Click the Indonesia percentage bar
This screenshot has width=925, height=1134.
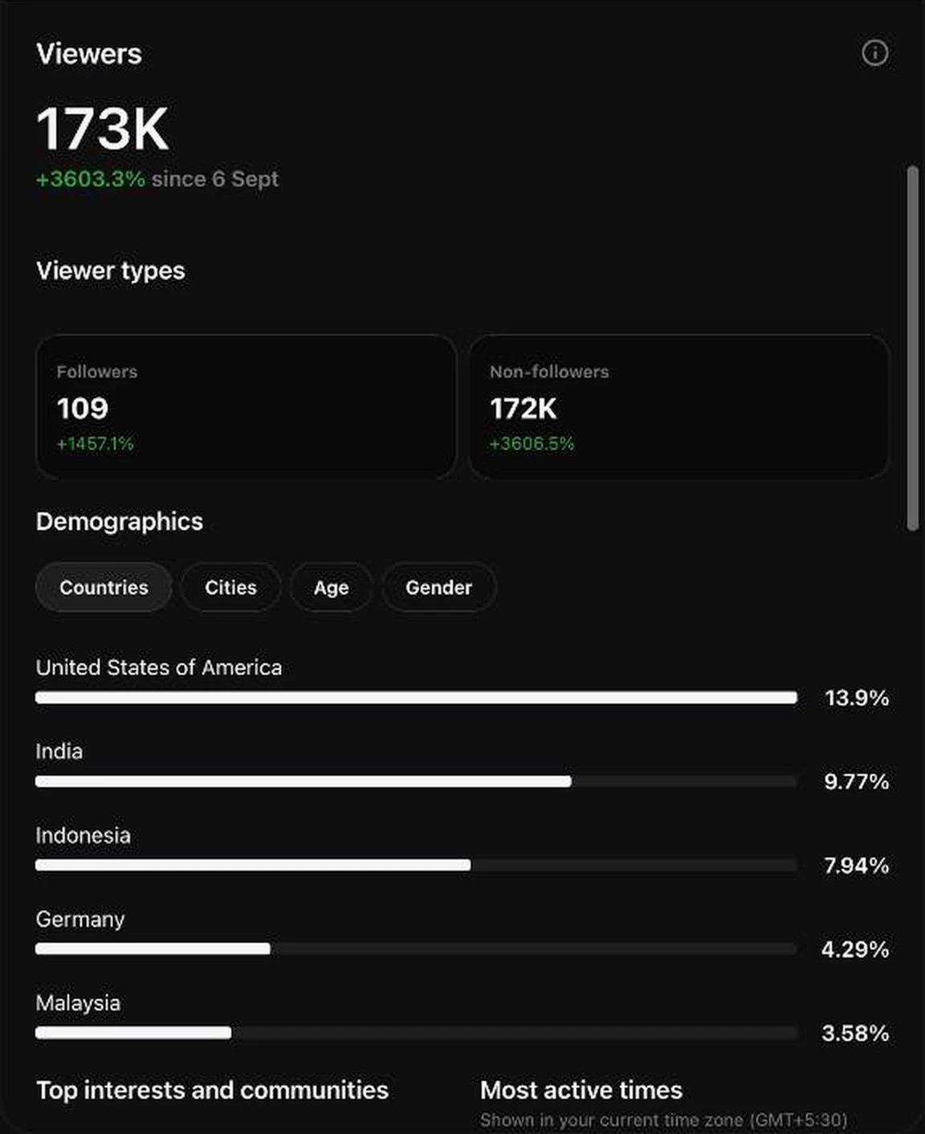pos(416,865)
